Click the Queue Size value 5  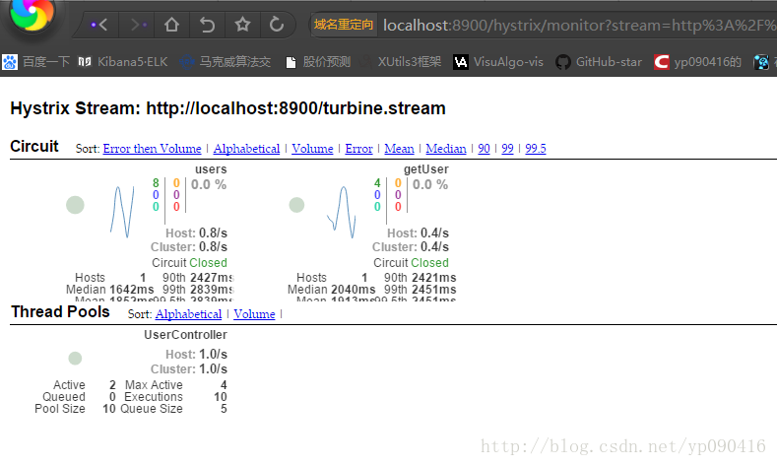click(224, 409)
